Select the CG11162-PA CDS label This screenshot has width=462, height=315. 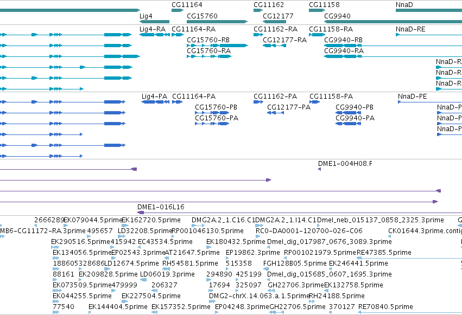(x=275, y=97)
